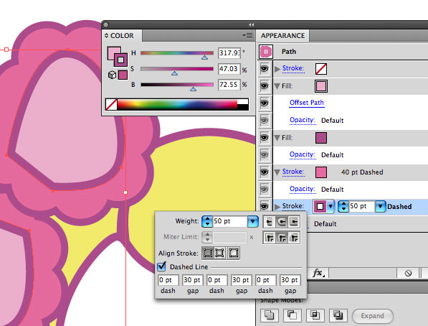
Task: Switch to the COLOR panel tab
Action: [122, 36]
